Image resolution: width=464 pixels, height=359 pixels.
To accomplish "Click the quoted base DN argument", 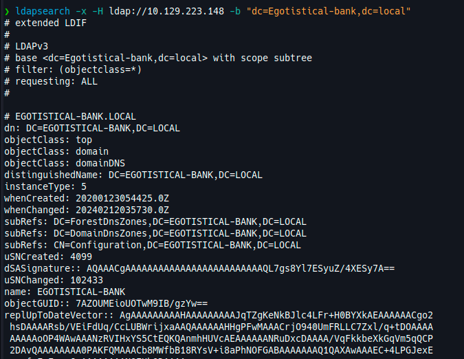I will (x=329, y=11).
